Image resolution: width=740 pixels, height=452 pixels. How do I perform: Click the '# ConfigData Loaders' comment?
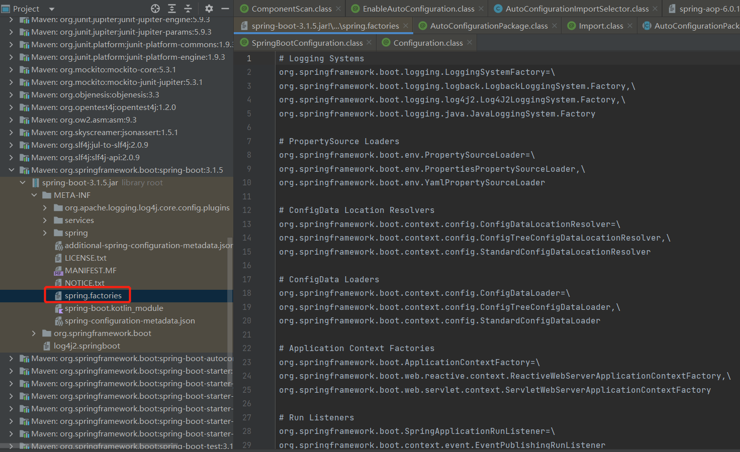tap(329, 280)
